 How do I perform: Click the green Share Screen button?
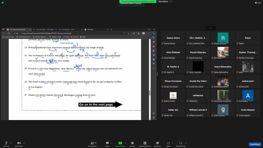click(x=120, y=144)
